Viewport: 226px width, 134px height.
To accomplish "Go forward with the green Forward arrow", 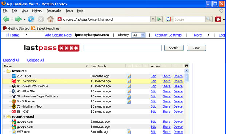I will coord(18,19).
